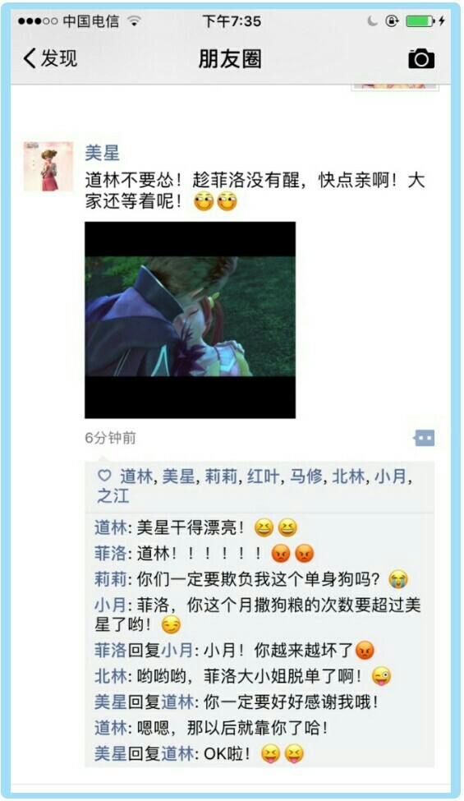The height and width of the screenshot is (801, 464).
Task: Tap the rotation lock icon in status bar
Action: coord(392,21)
